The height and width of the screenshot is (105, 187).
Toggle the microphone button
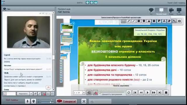point(27,101)
